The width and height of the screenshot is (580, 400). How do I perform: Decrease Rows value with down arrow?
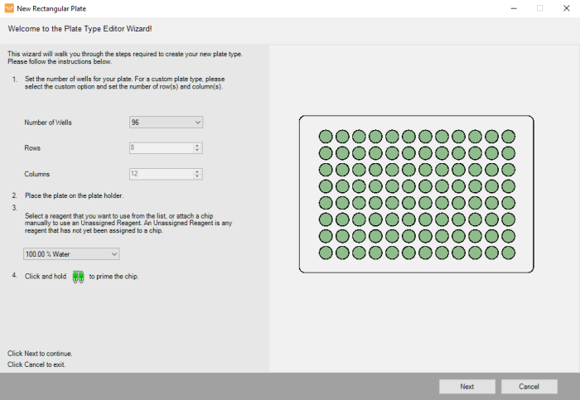pyautogui.click(x=197, y=151)
